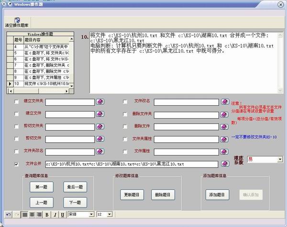Select question row 6 in the table

[x=38, y=59]
